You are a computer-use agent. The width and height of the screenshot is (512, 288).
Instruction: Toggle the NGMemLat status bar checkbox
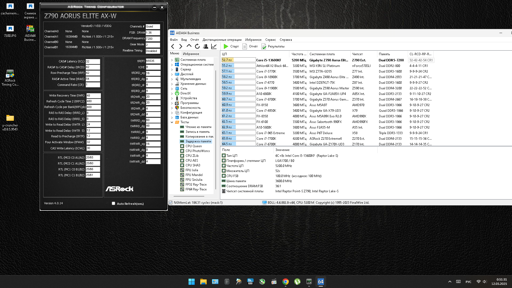[x=171, y=203]
